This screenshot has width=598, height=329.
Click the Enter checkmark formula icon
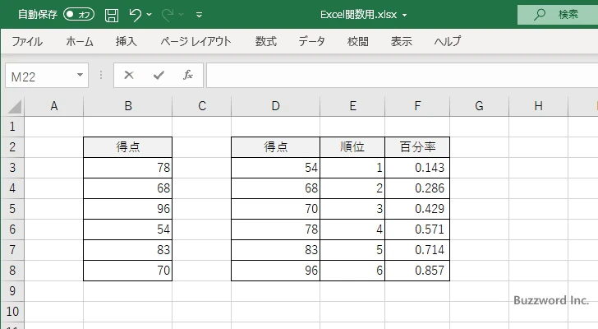(x=159, y=75)
